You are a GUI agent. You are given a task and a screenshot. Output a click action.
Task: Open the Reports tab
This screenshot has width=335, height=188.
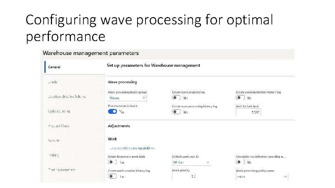pos(54,141)
